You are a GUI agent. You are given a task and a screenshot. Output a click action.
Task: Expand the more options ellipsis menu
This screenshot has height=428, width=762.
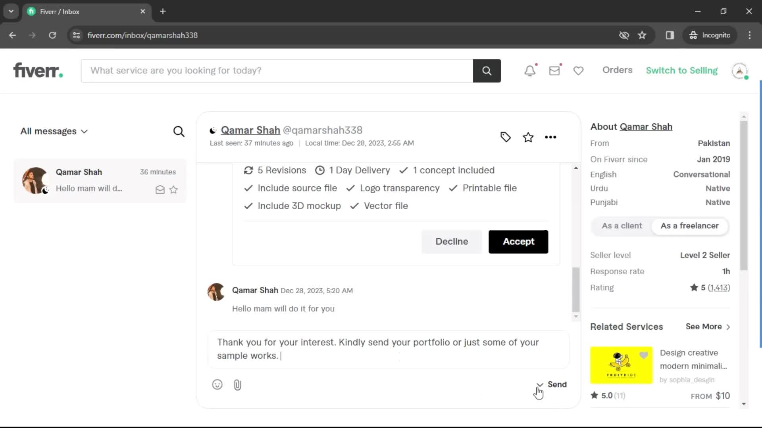(x=550, y=137)
